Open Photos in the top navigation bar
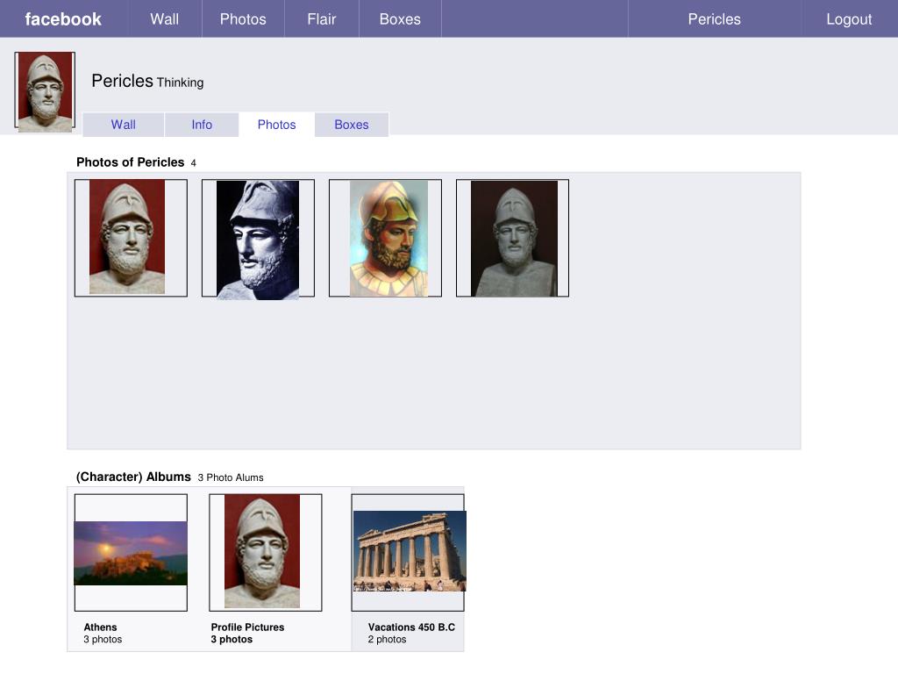Viewport: 898px width, 674px height. pyautogui.click(x=243, y=19)
